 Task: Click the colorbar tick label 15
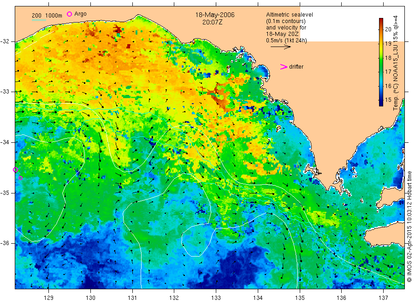pyautogui.click(x=388, y=100)
